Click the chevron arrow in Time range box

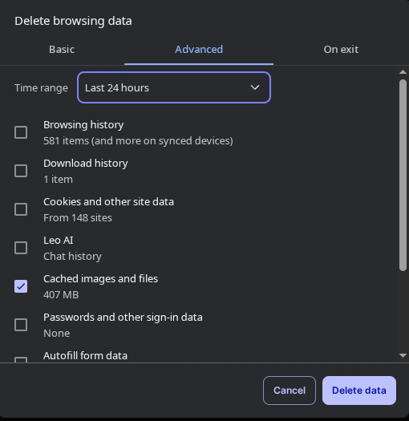pos(255,87)
